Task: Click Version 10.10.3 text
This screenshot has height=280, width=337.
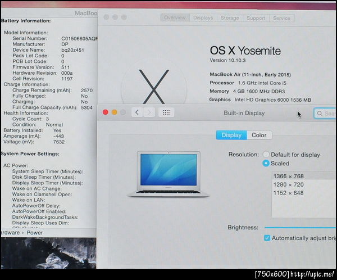Action: 227,60
